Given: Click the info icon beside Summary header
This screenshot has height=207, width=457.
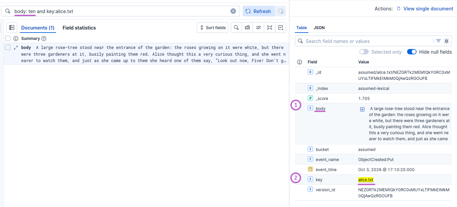Looking at the screenshot, I should point(16,38).
